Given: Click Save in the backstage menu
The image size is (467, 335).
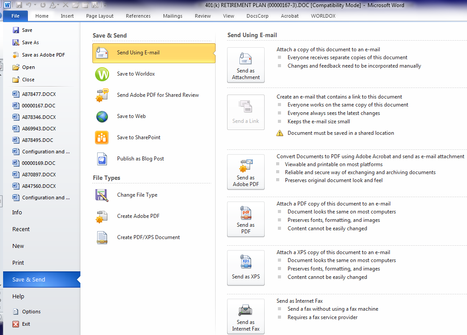Looking at the screenshot, I should 23,30.
